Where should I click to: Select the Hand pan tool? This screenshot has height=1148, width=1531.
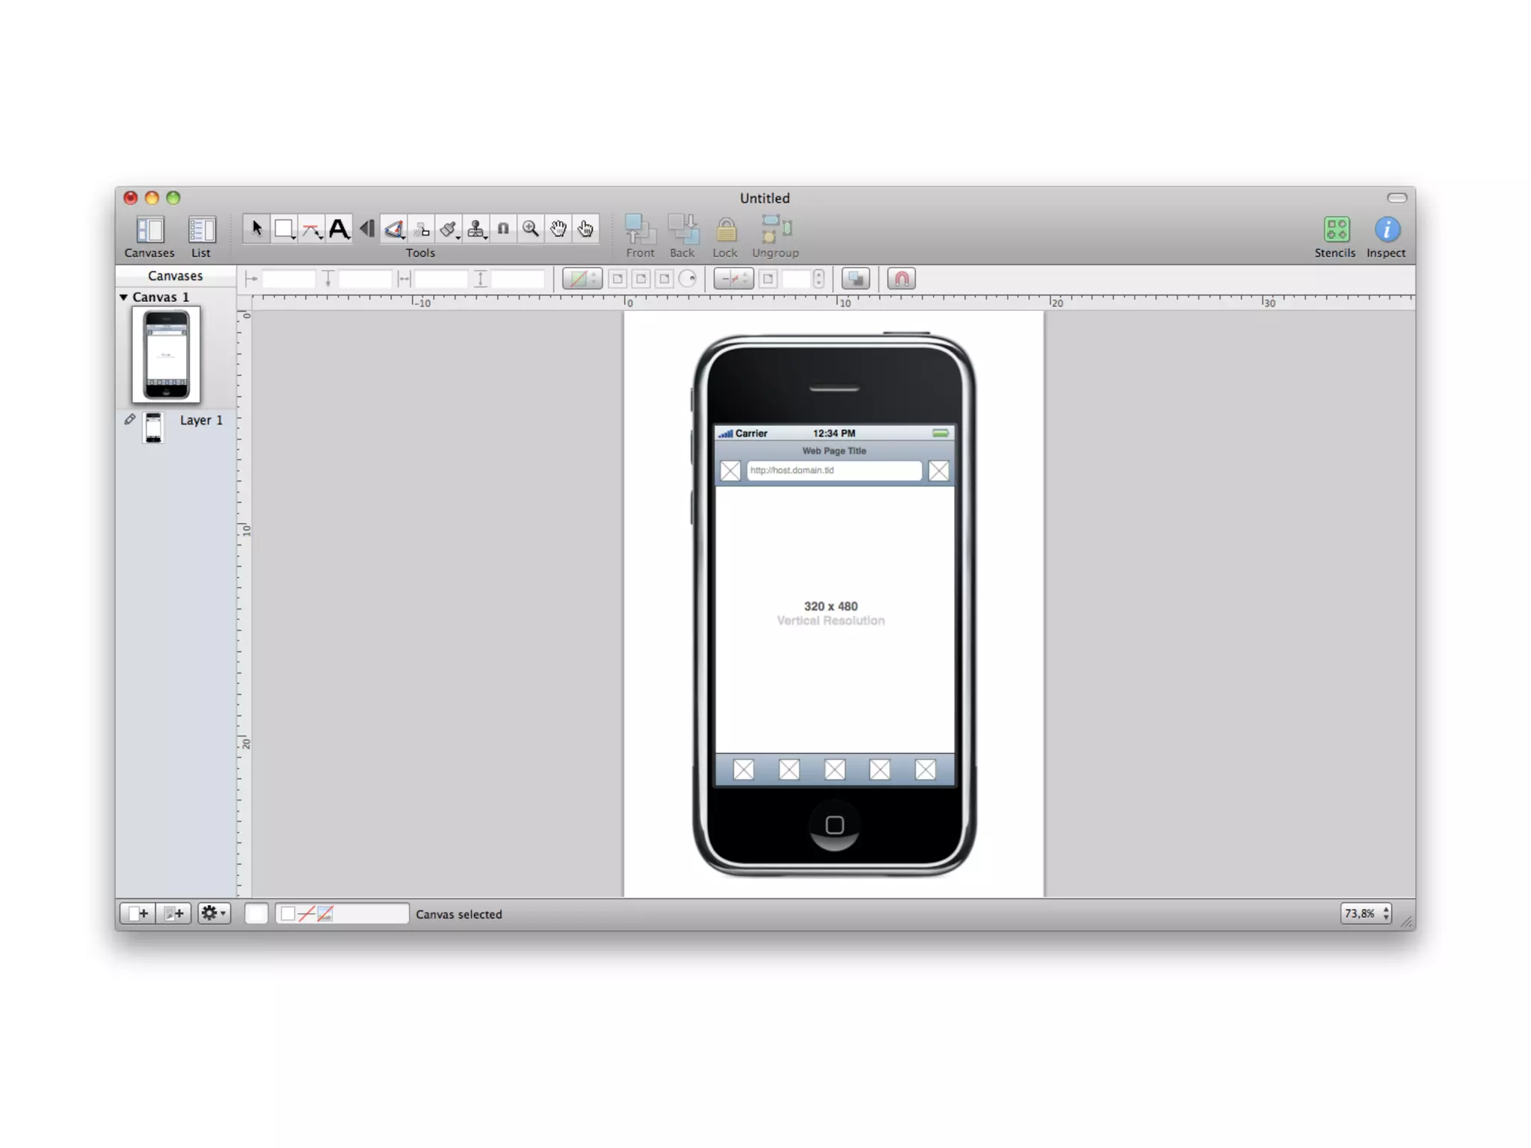pos(558,229)
